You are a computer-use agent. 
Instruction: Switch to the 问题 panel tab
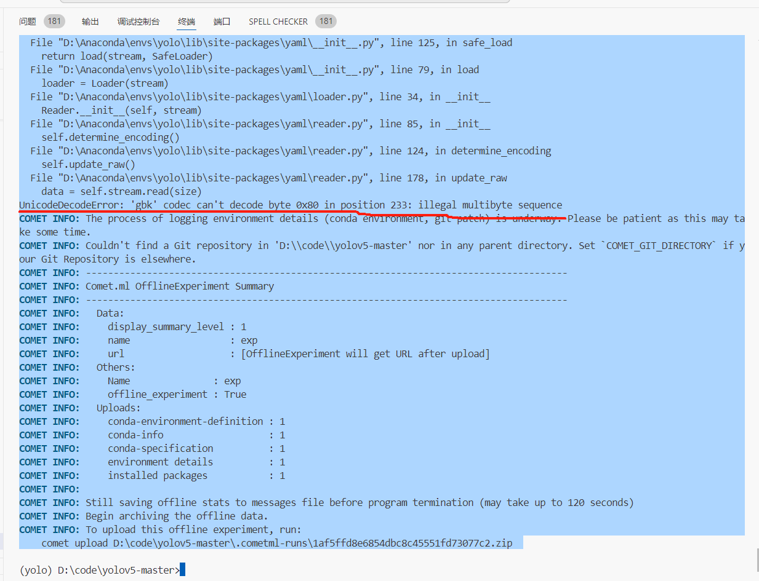tap(28, 22)
